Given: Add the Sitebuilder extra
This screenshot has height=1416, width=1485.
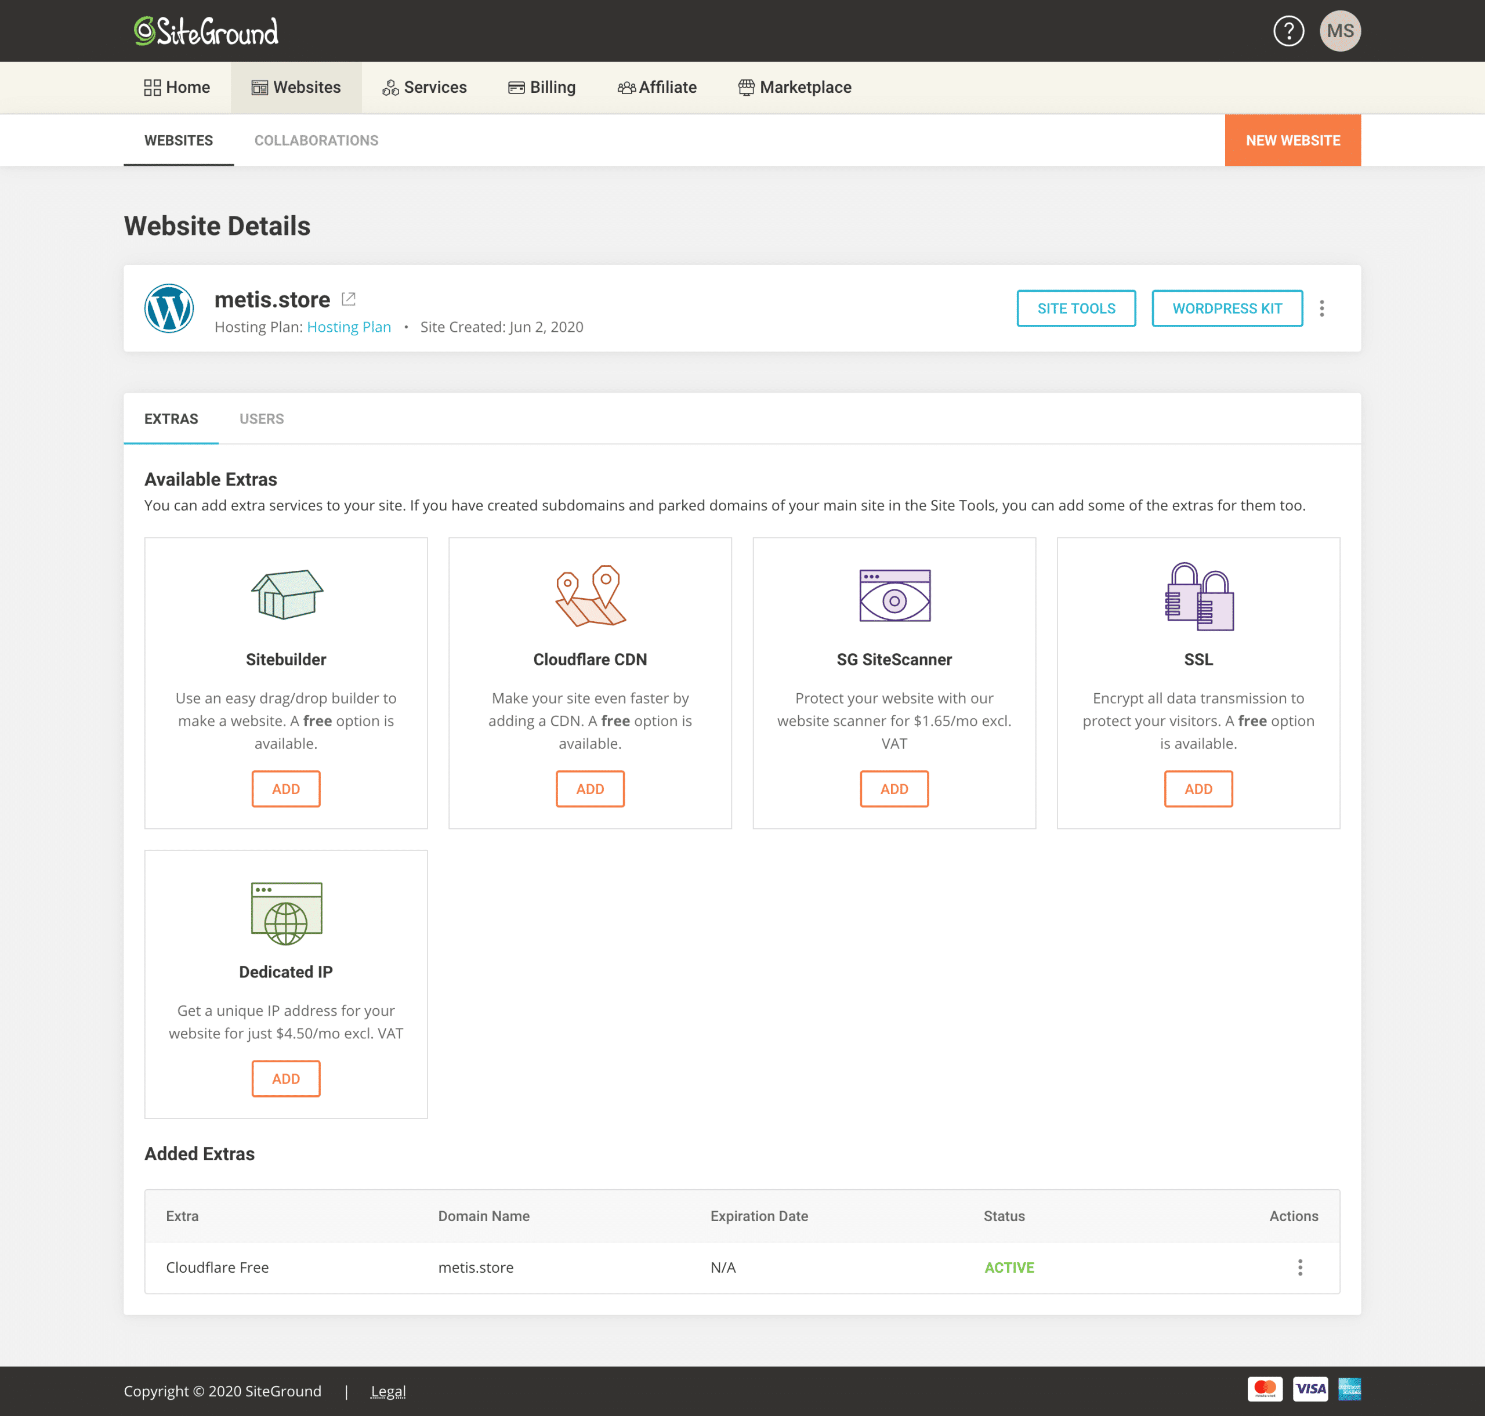Looking at the screenshot, I should click(x=286, y=789).
